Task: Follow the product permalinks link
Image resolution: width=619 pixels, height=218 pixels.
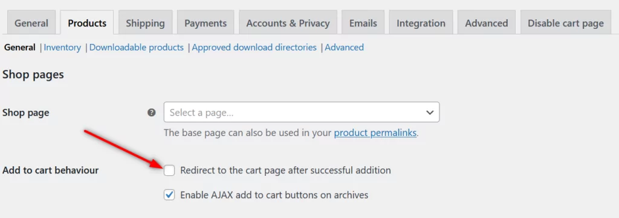Action: click(375, 133)
